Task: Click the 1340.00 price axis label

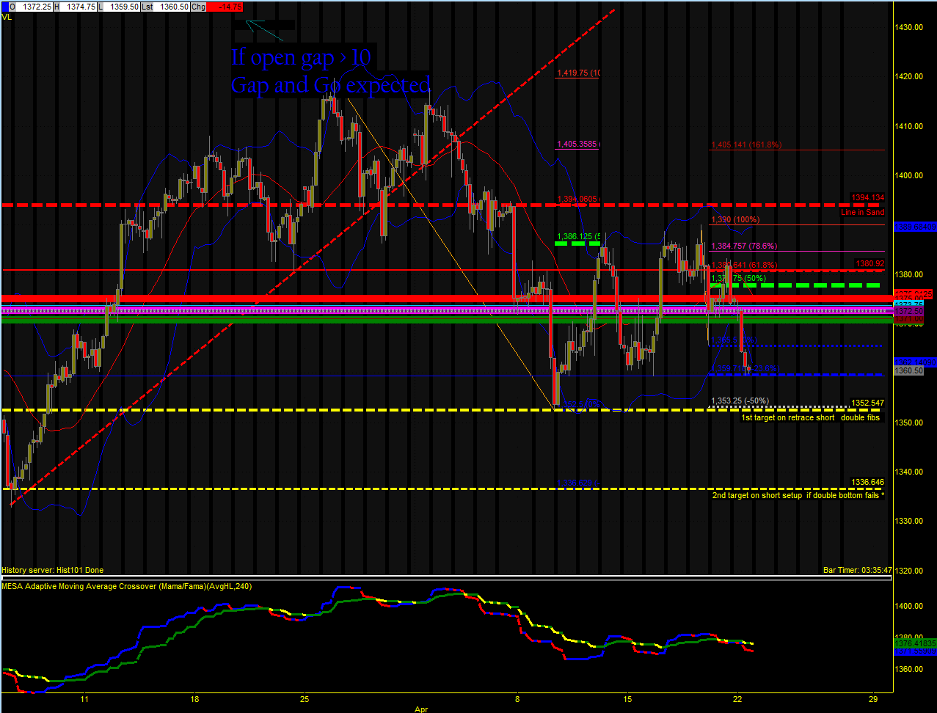Action: point(908,472)
